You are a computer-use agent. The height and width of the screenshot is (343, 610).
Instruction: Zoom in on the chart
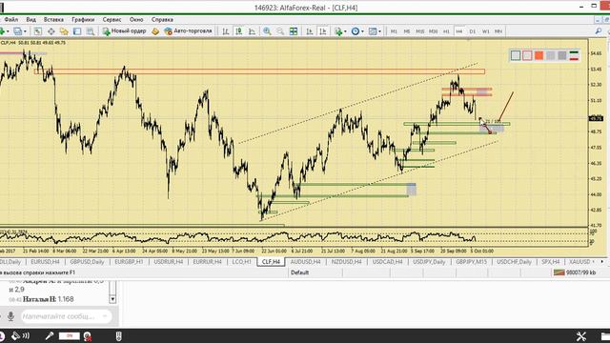(267, 31)
